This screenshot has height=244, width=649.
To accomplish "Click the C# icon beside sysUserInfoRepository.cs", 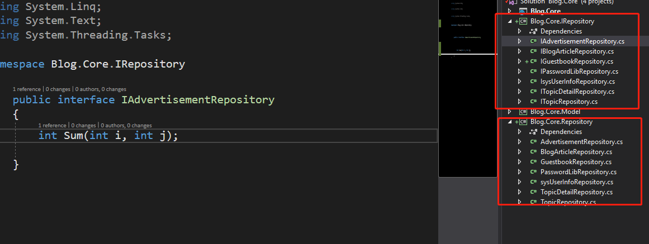I will tap(534, 182).
